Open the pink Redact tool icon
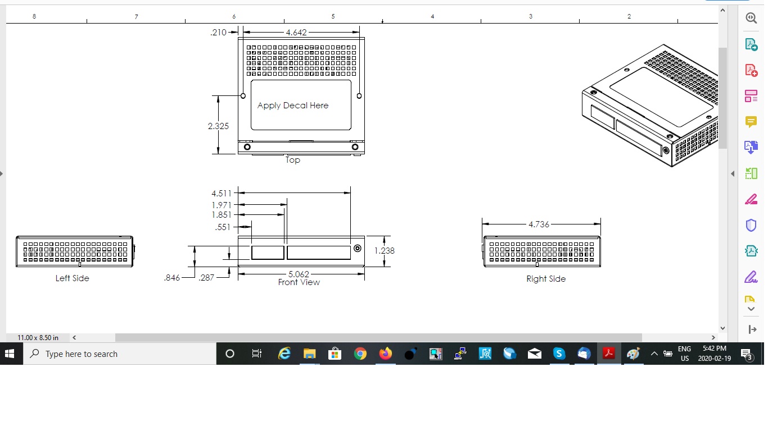 [751, 199]
